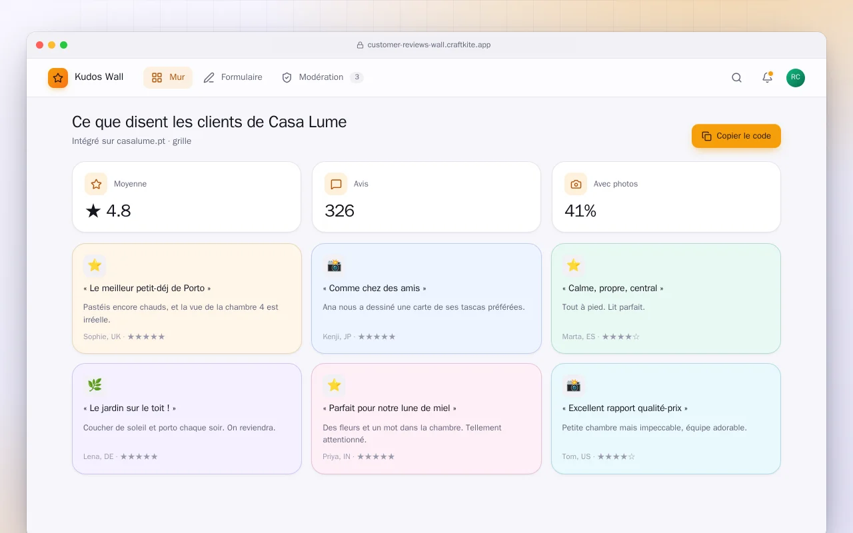Viewport: 853px width, 533px height.
Task: Open notifications via the bell icon
Action: point(767,77)
